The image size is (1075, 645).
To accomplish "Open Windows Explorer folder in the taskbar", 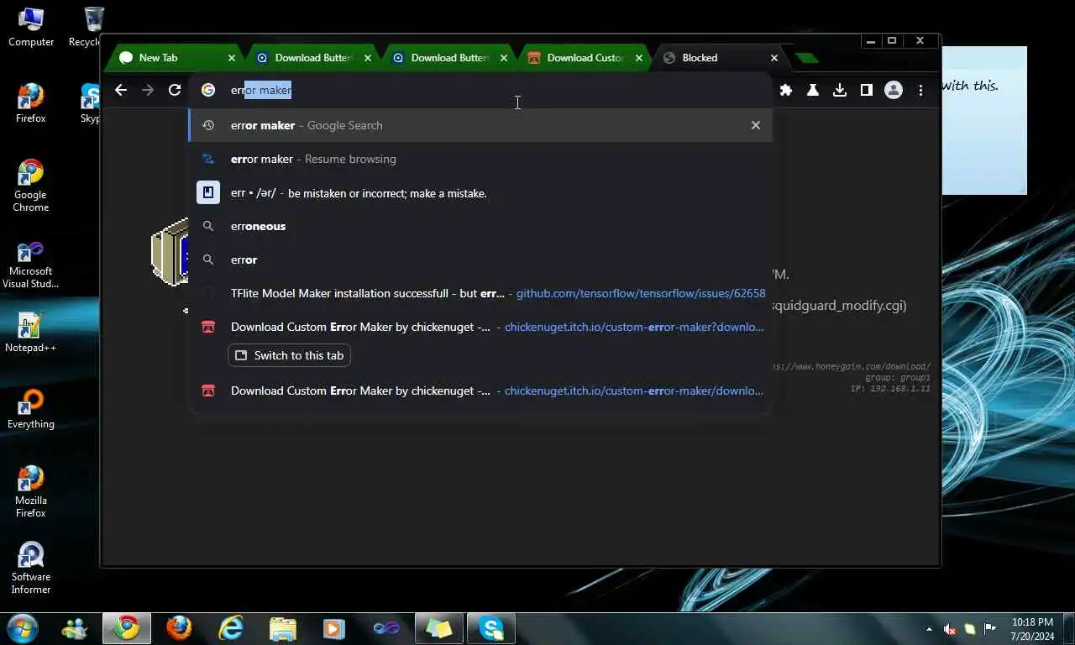I will click(x=283, y=628).
